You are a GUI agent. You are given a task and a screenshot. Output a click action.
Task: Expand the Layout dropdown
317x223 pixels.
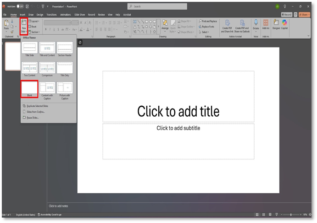(x=34, y=21)
